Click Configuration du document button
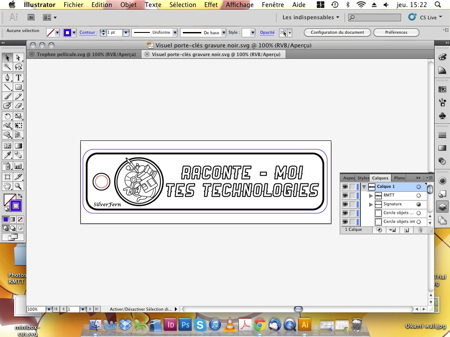The height and width of the screenshot is (337, 450). coord(337,32)
